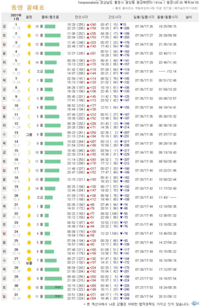Click the 날씨 column header
Screen dimensions: 200x308
coord(189,17)
